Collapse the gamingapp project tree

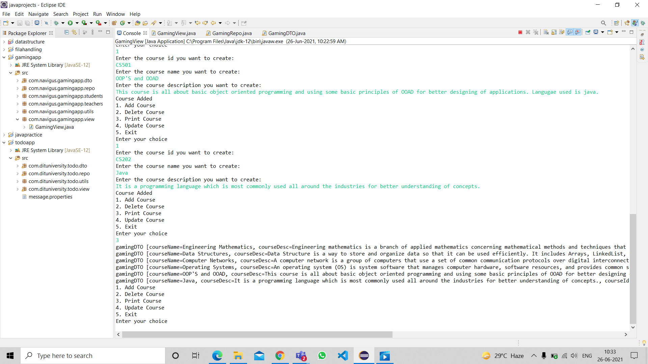click(4, 57)
